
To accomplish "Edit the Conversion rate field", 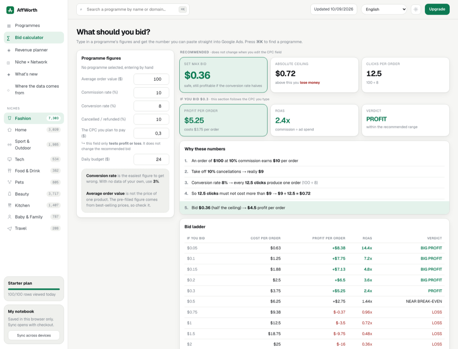I will click(151, 106).
